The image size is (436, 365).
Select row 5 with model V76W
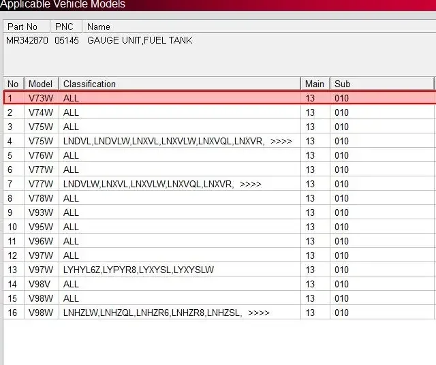[x=219, y=155]
